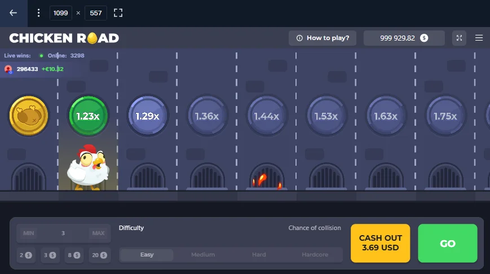490x274 pixels.
Task: Select Easy difficulty
Action: click(147, 255)
